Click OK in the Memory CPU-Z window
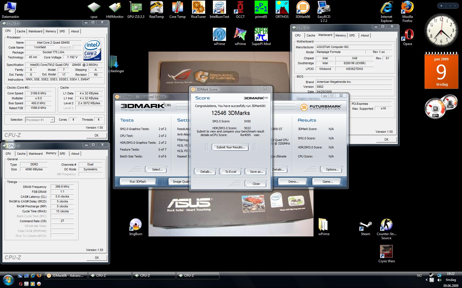The height and width of the screenshot is (288, 462). [97, 258]
